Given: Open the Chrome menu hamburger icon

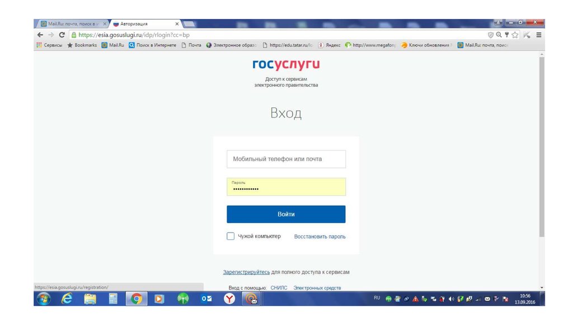Looking at the screenshot, I should (539, 35).
